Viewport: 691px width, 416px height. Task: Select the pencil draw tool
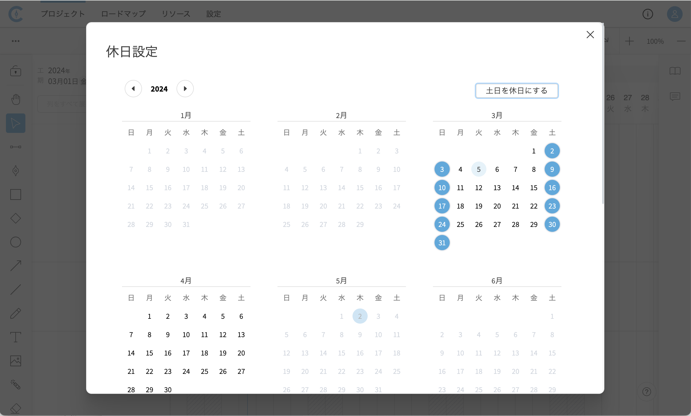[16, 313]
